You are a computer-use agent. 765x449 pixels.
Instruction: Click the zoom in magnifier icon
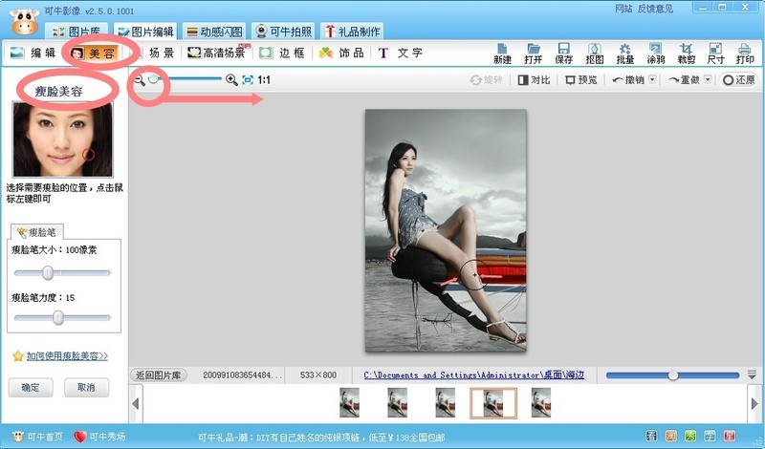[231, 80]
